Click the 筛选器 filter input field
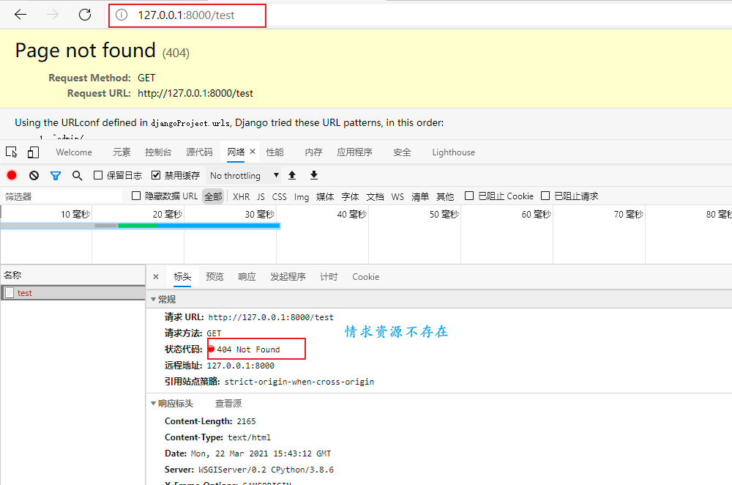 62,196
